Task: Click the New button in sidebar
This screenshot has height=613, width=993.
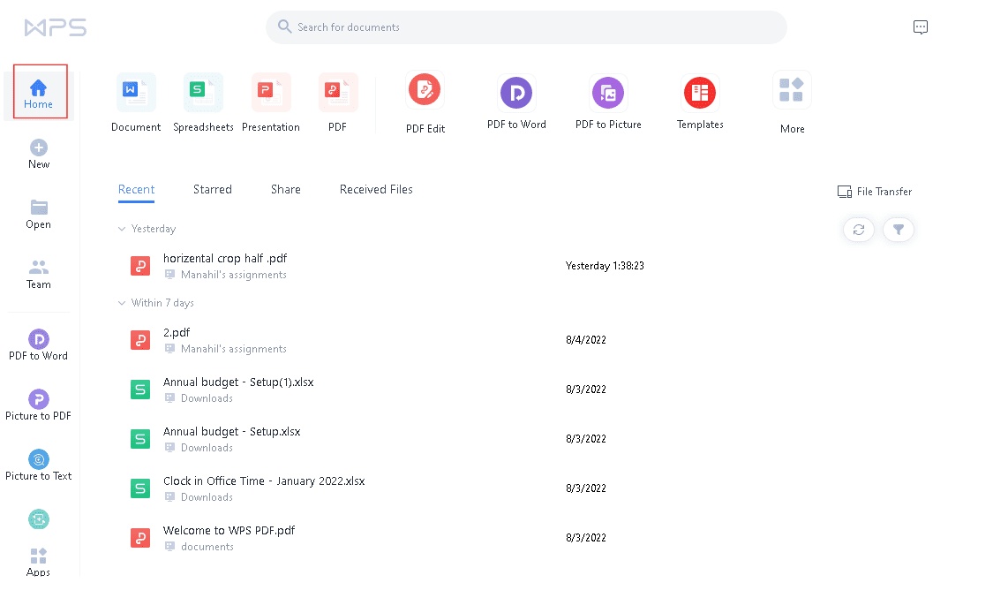Action: pos(39,154)
